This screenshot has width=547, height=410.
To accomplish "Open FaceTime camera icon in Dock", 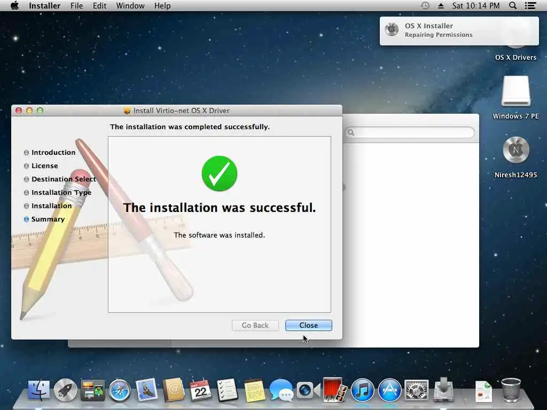I will [308, 390].
